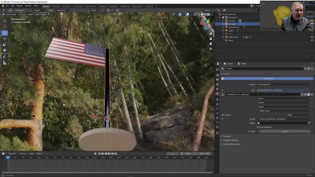Toggle visibility eye for USA FLAG 1
Image resolution: width=315 pixels, height=177 pixels.
tap(312, 37)
